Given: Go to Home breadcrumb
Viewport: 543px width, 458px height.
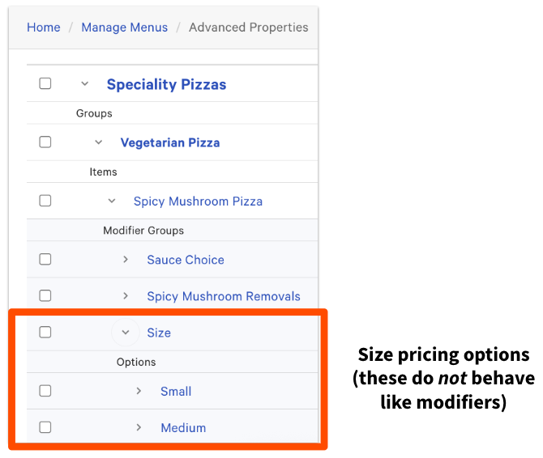Looking at the screenshot, I should click(44, 28).
